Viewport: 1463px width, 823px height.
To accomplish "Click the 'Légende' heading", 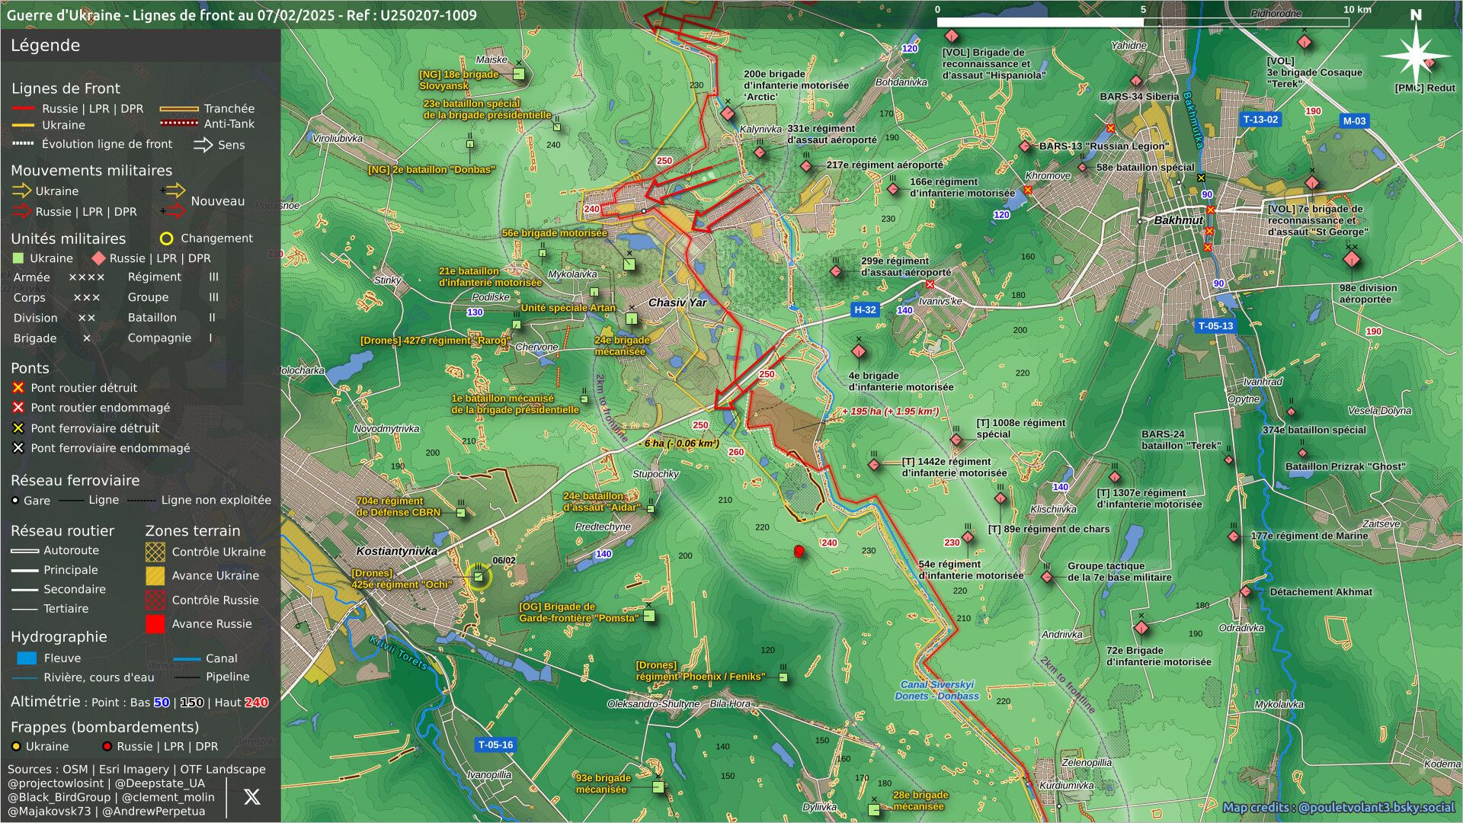I will (x=45, y=46).
